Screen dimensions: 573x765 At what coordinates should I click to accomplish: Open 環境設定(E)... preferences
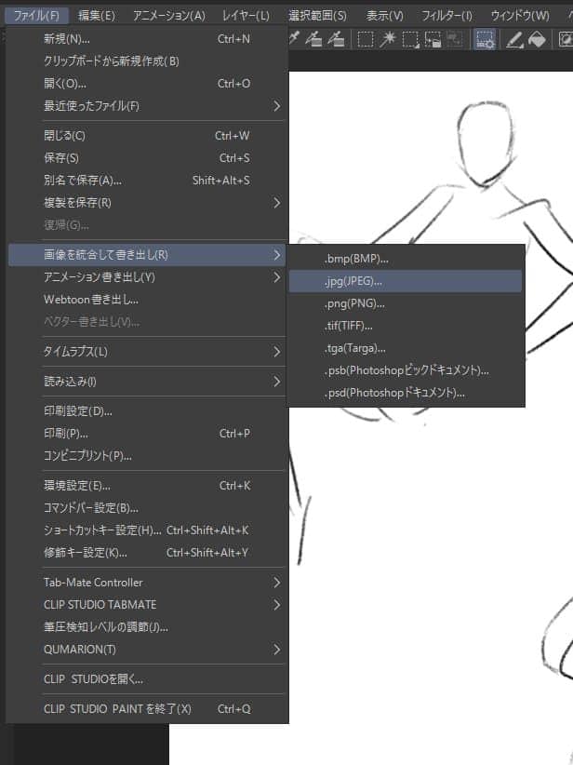point(147,486)
